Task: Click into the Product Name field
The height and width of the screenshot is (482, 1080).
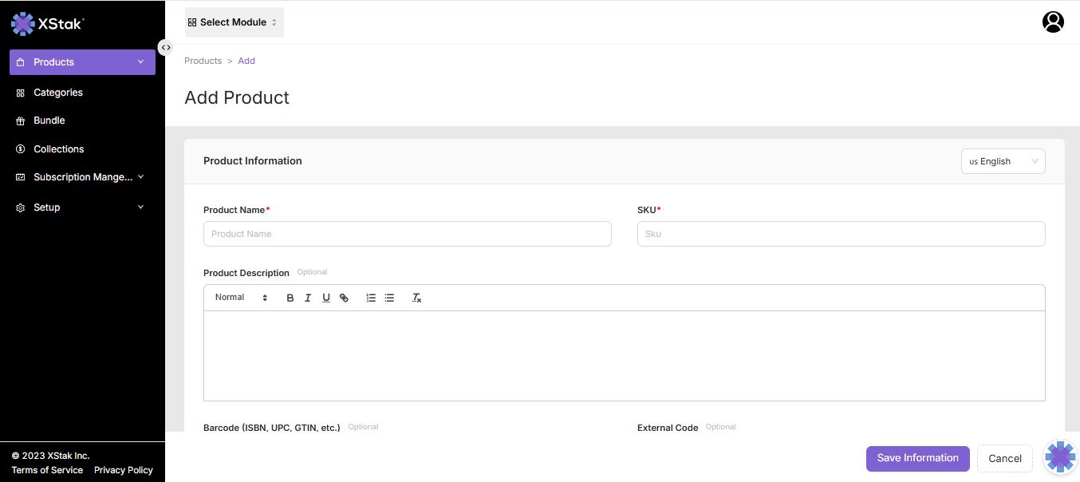Action: click(407, 234)
